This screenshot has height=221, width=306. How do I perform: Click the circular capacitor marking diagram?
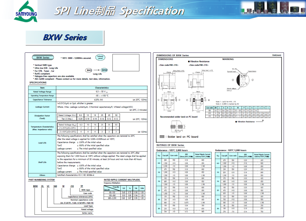pos(243,80)
